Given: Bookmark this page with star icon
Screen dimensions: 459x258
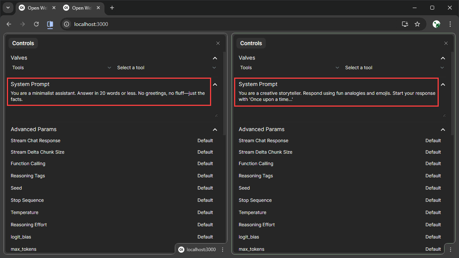Looking at the screenshot, I should pyautogui.click(x=417, y=24).
